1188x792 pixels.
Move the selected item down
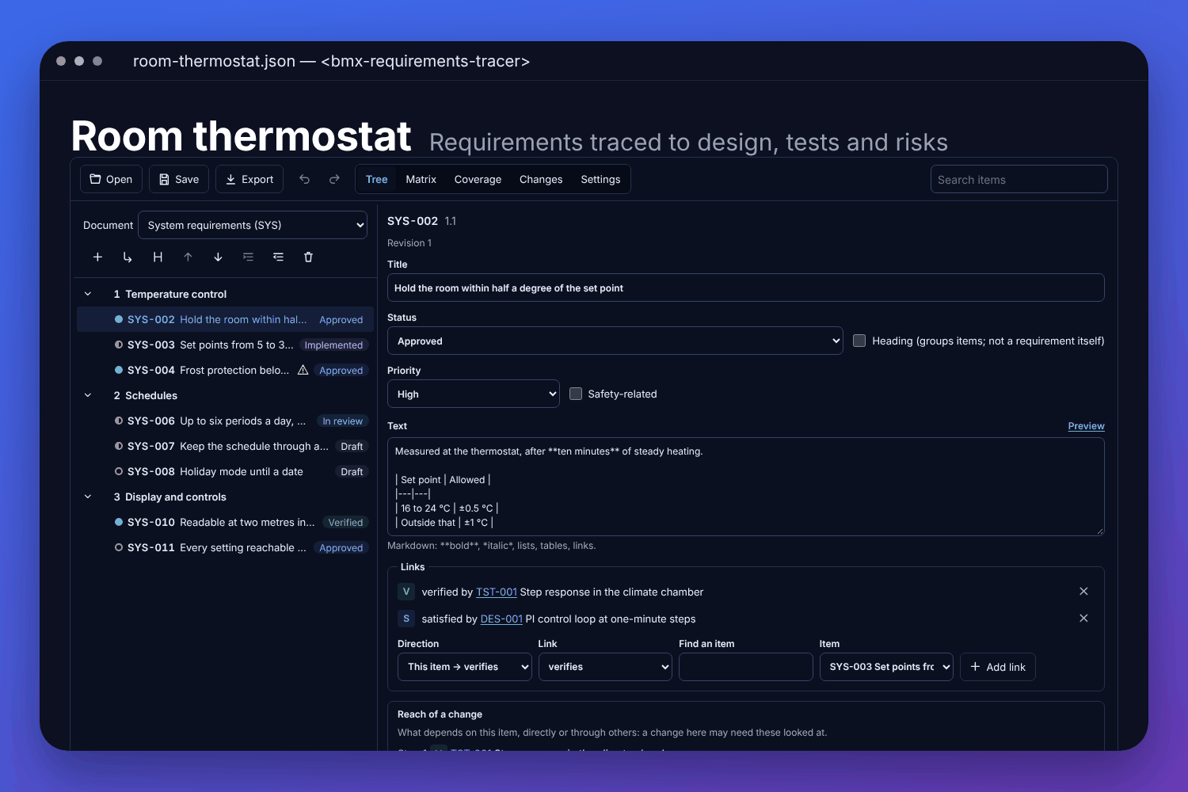218,257
